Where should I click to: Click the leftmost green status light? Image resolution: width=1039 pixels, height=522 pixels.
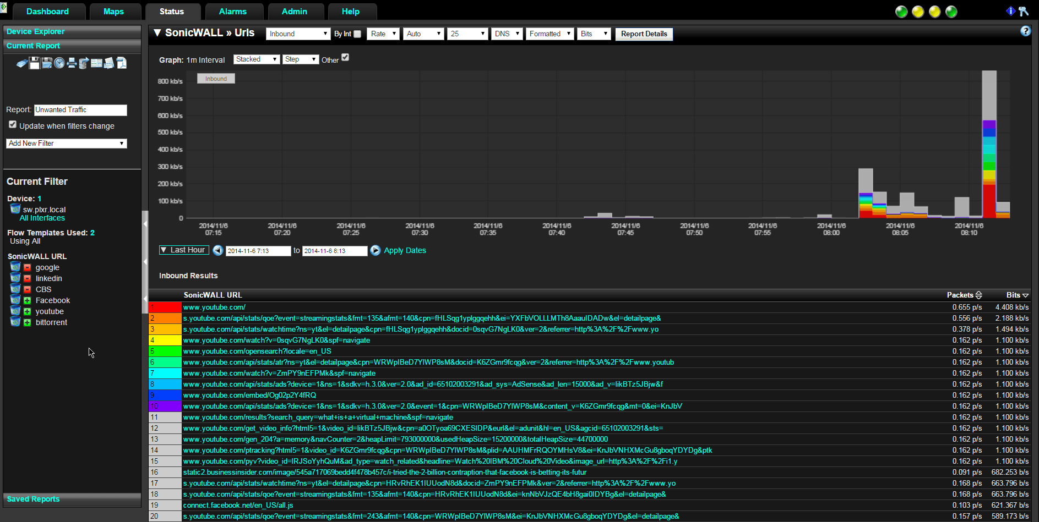click(x=901, y=12)
